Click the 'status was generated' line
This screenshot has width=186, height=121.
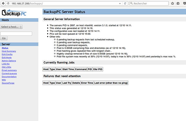click(x=71, y=28)
